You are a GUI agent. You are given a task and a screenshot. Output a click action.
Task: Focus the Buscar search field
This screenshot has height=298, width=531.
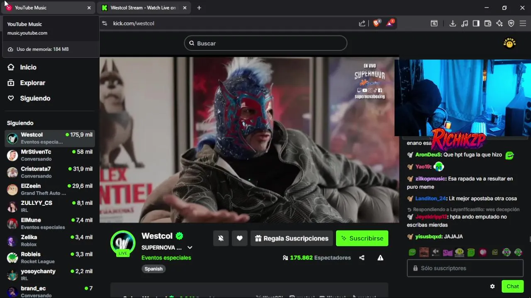pos(265,43)
